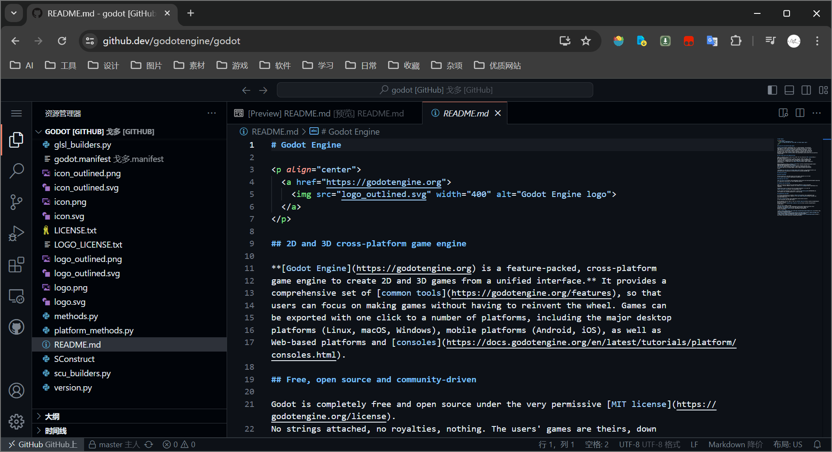
Task: Open the Manage gear menu
Action: tap(16, 421)
